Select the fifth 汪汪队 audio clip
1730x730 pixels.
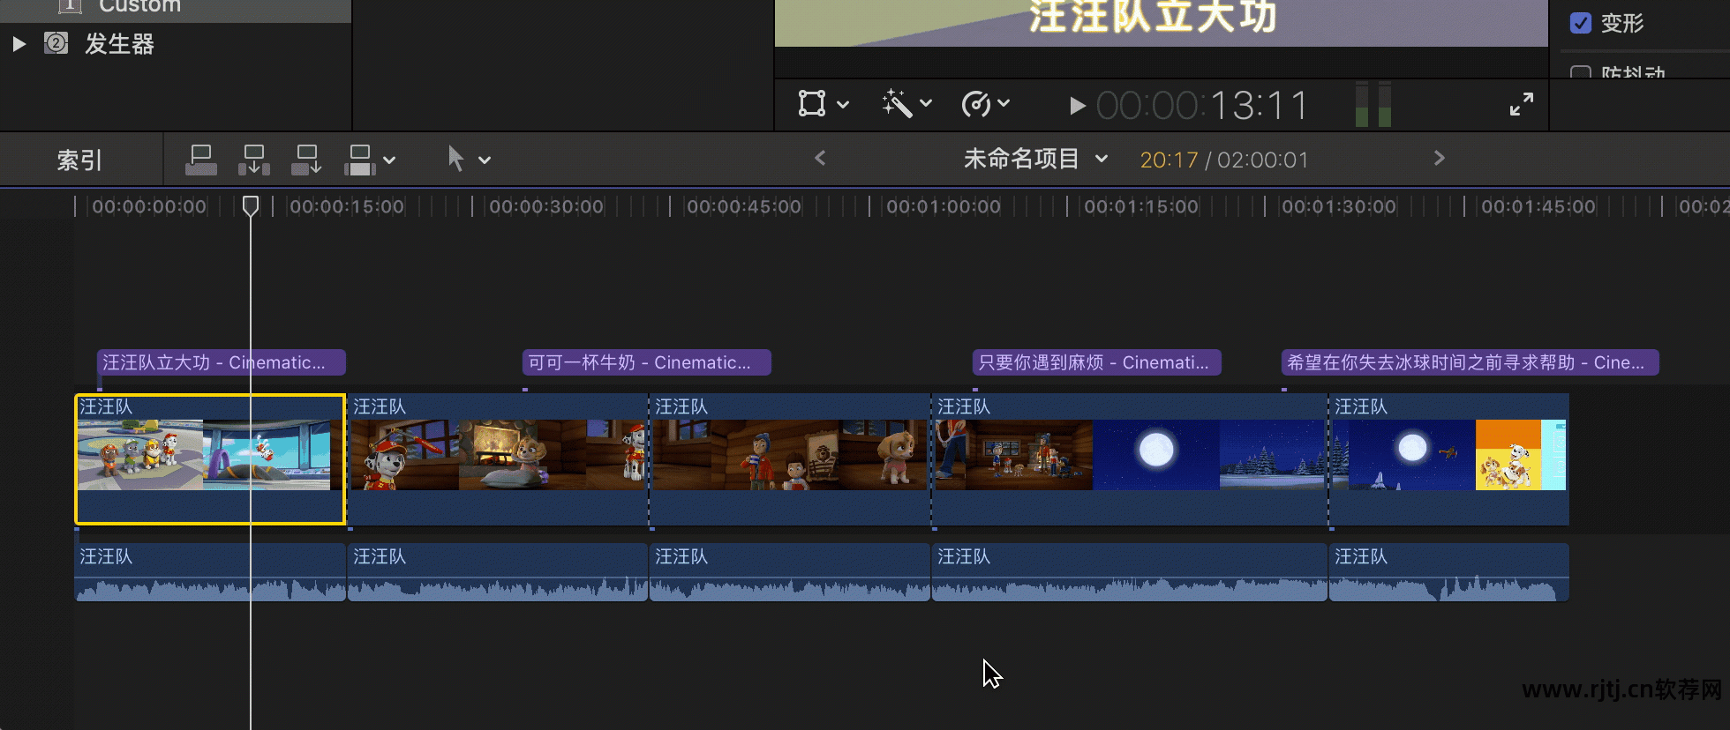[1449, 572]
